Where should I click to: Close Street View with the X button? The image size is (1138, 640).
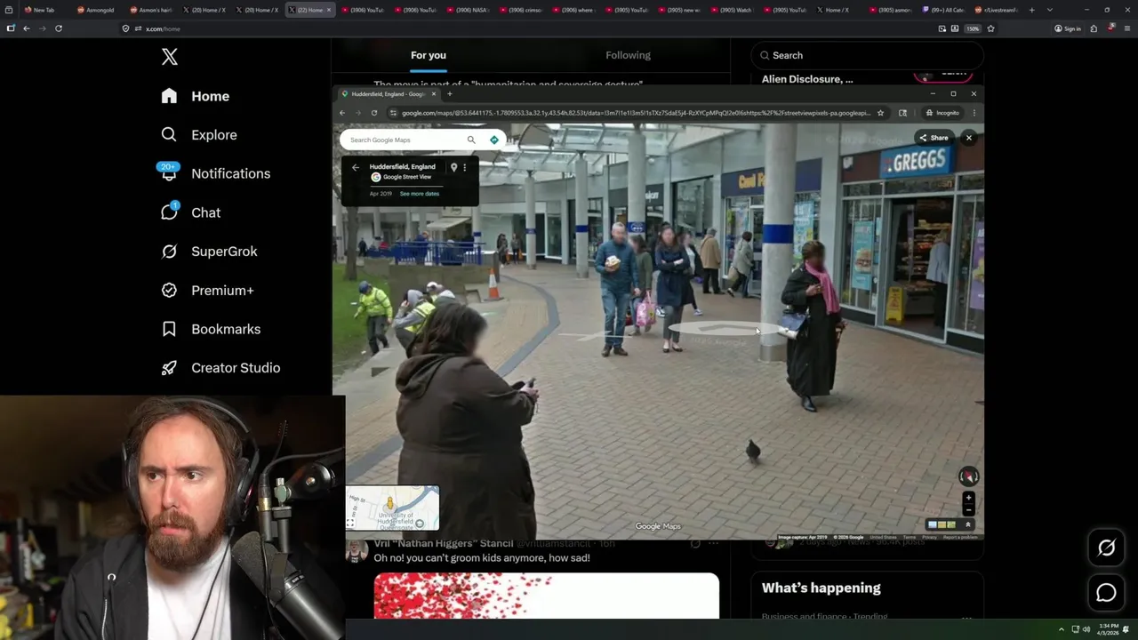[x=969, y=138]
